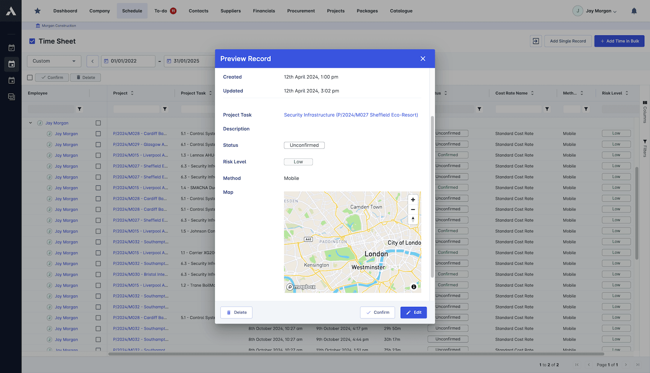This screenshot has height=373, width=650.
Task: Open the Schedule calendar icon in sidebar
Action: click(x=11, y=64)
